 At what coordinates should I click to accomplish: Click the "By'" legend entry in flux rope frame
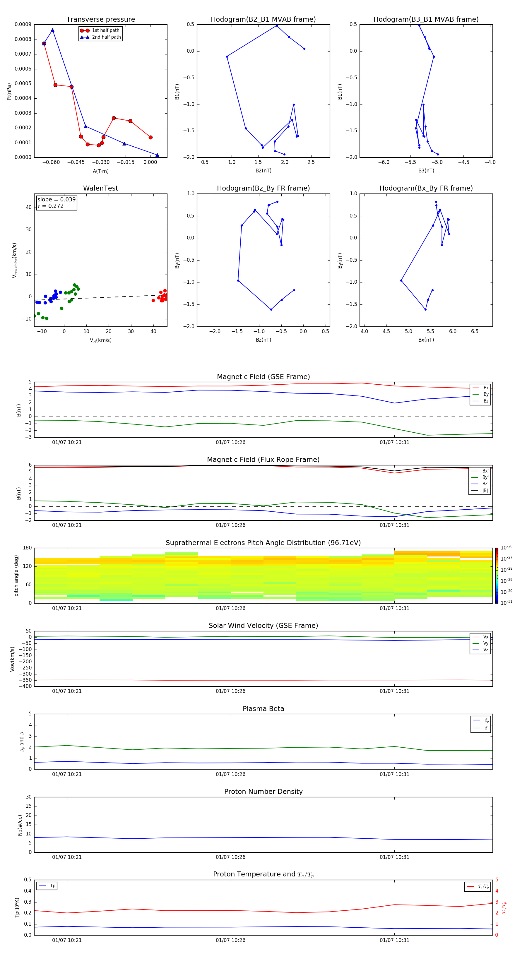coord(480,477)
